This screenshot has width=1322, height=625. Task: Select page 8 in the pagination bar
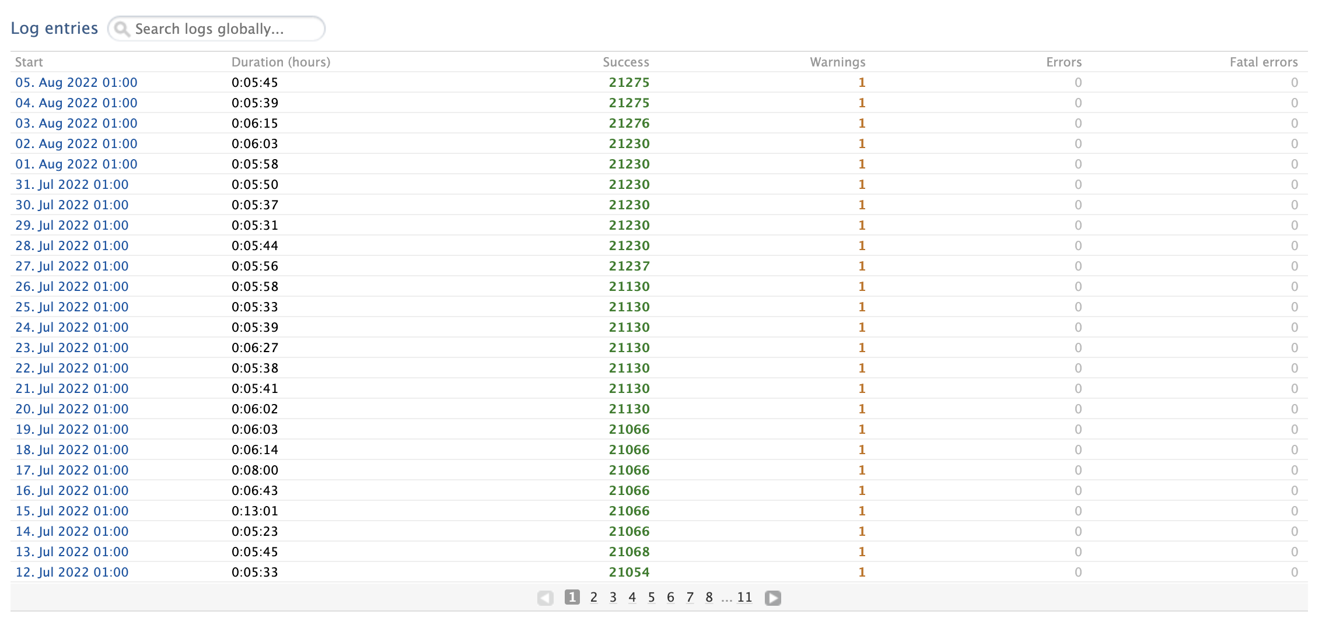[x=708, y=597]
